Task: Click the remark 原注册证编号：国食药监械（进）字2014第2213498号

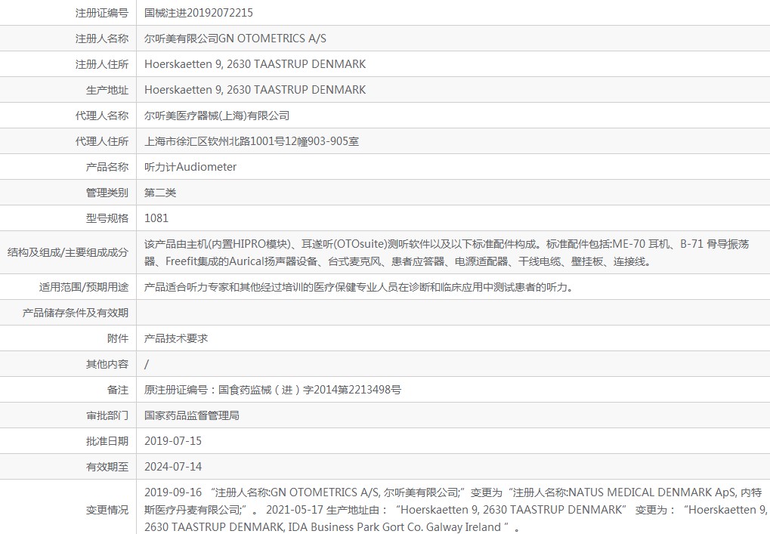Action: pyautogui.click(x=273, y=390)
